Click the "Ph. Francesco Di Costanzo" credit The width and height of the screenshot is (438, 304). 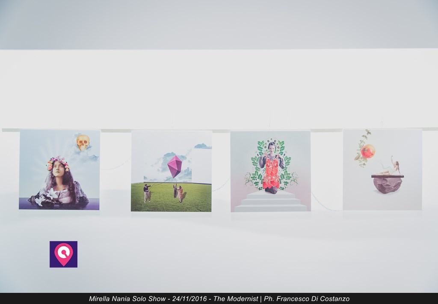pyautogui.click(x=307, y=299)
